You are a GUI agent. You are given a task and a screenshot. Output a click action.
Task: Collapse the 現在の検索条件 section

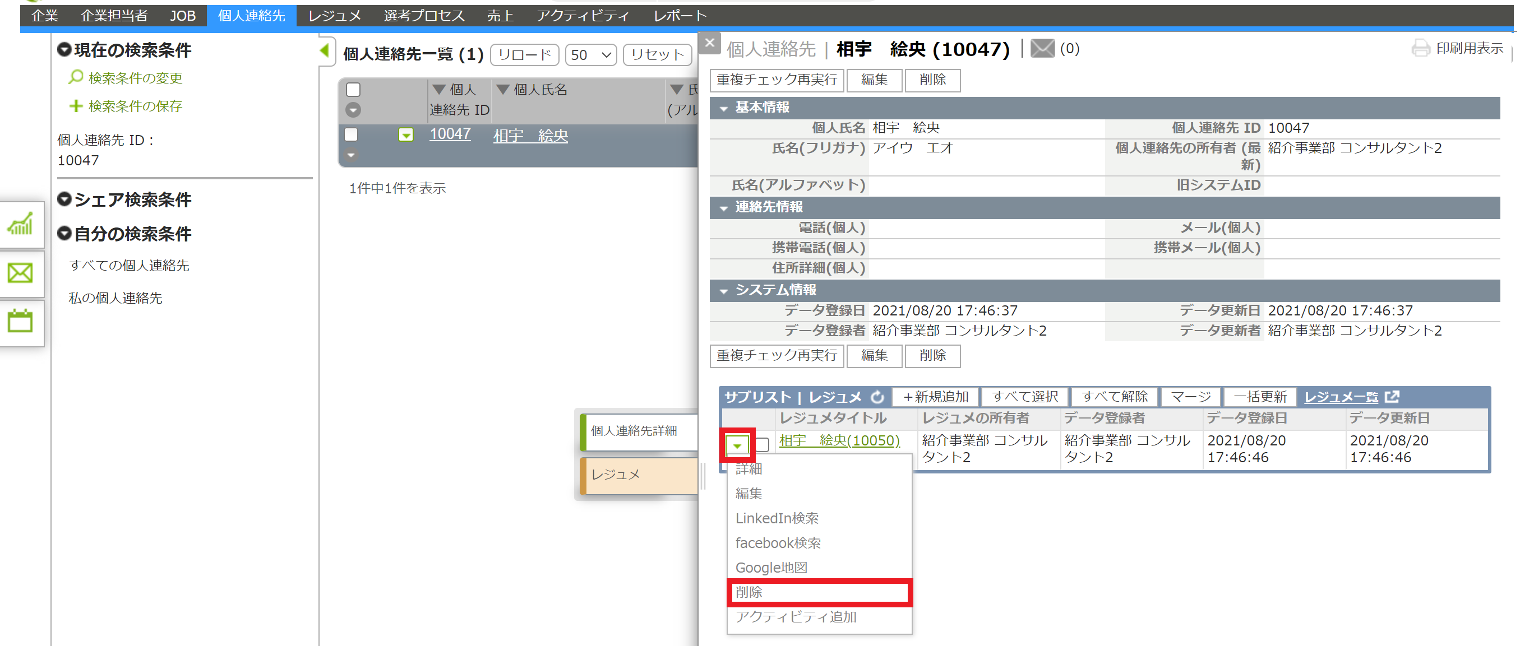64,49
